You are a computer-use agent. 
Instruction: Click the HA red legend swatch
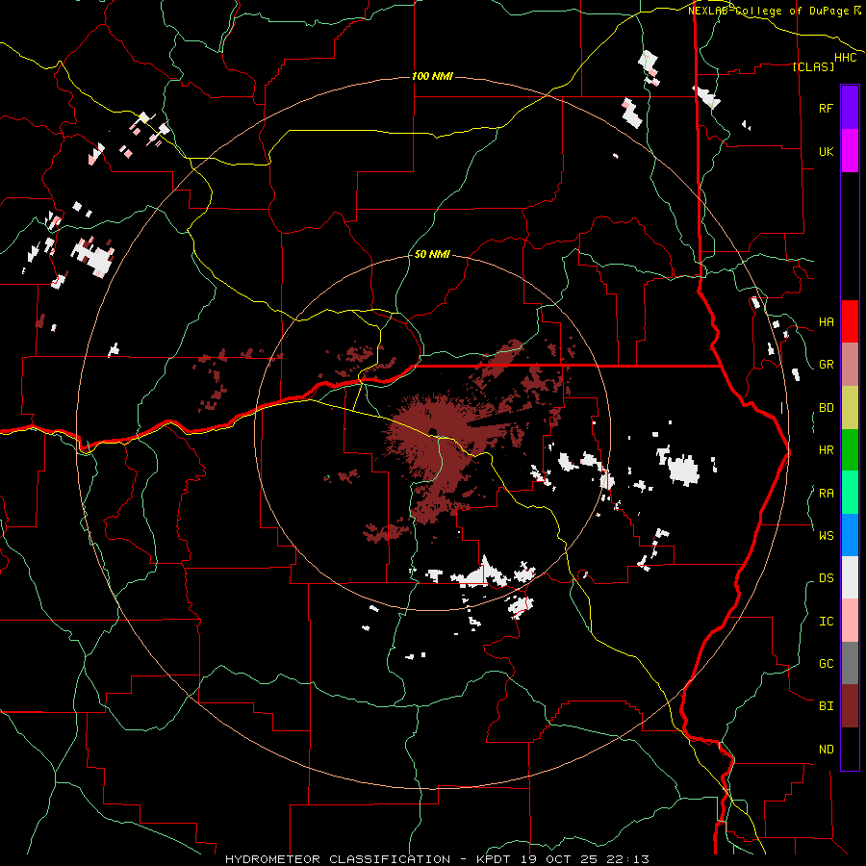coord(850,321)
